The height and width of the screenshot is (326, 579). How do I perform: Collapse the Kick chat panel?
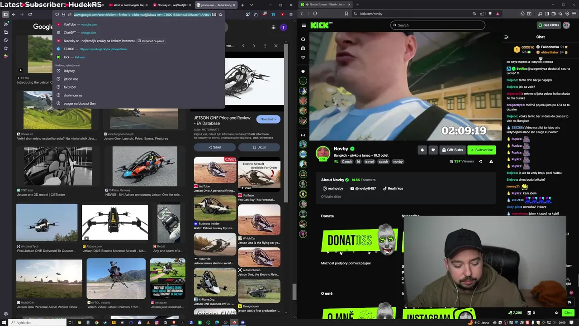(507, 37)
